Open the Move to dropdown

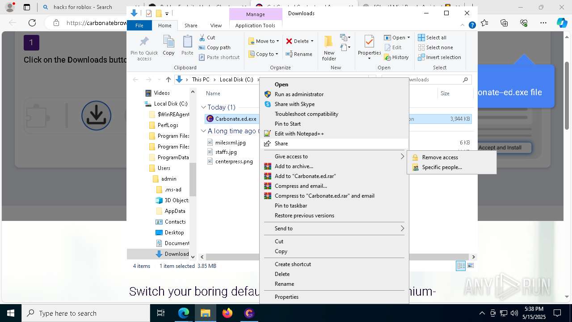pyautogui.click(x=264, y=41)
